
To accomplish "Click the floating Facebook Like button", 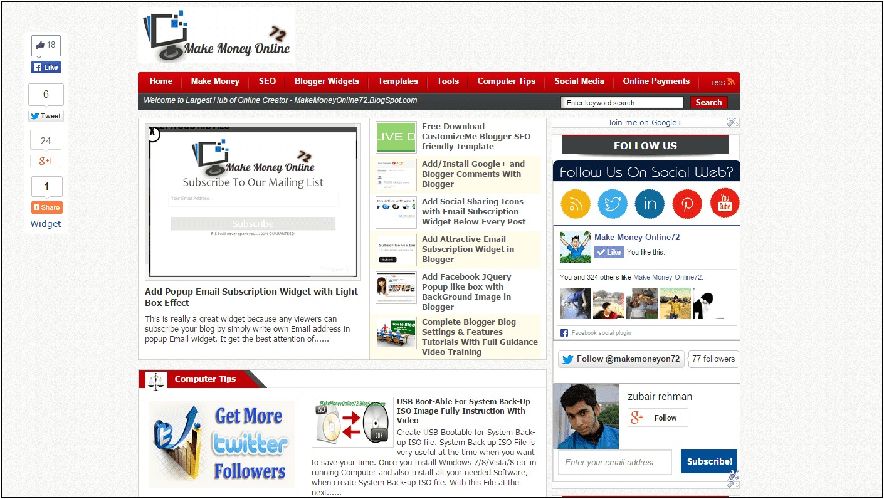I will coord(46,67).
